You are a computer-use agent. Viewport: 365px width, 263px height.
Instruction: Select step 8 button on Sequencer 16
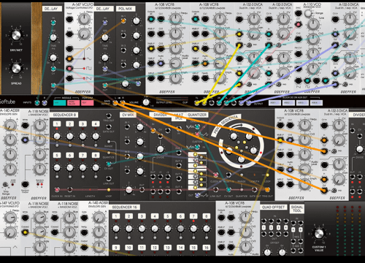click(x=207, y=216)
